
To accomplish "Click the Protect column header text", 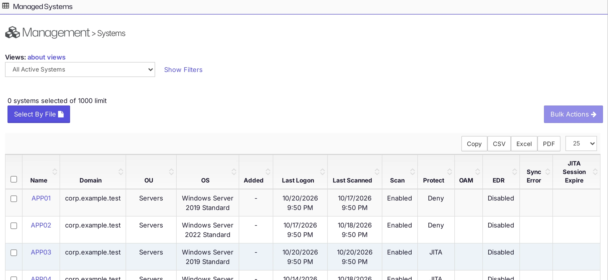I will (x=434, y=180).
